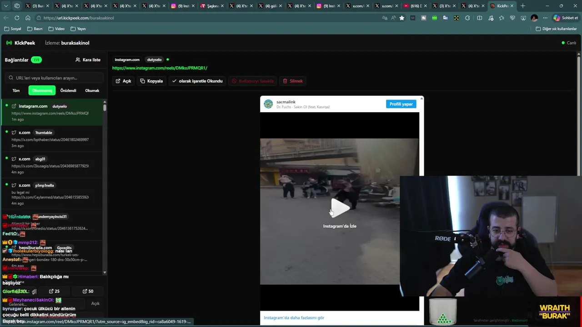
Task: Click the favorite star icon
Action: 402,18
